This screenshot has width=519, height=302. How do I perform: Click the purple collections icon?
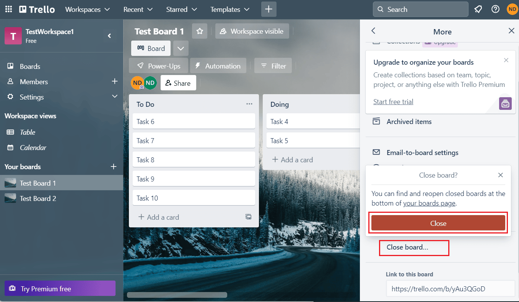[505, 104]
